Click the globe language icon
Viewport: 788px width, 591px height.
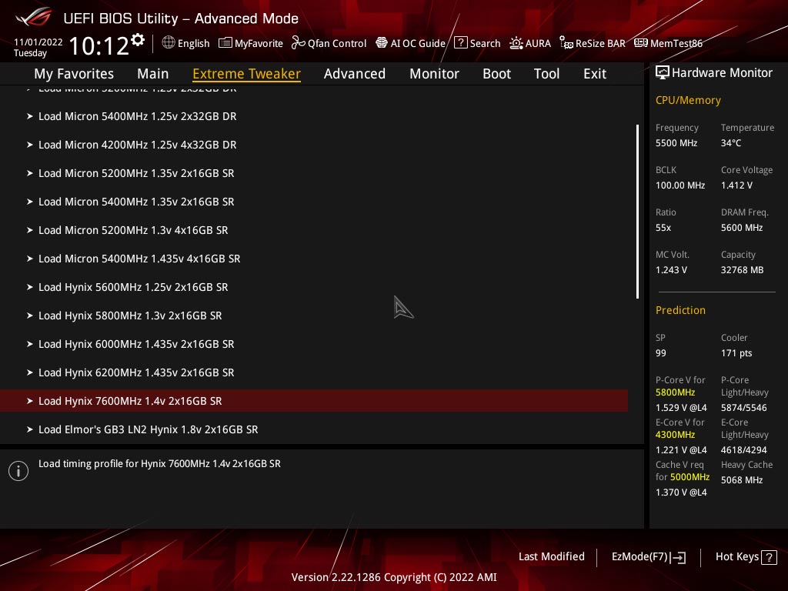169,43
